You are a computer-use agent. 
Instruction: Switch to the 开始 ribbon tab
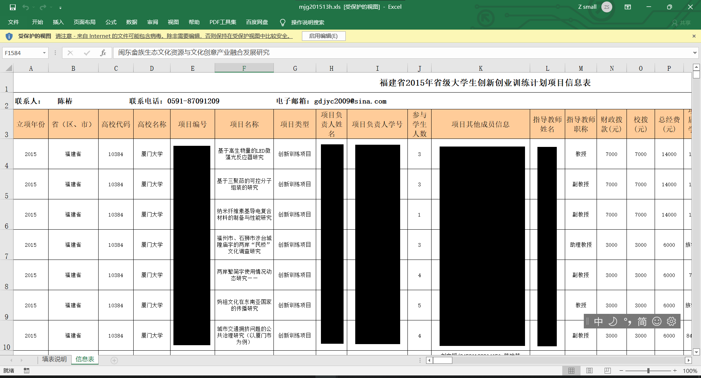tap(37, 22)
